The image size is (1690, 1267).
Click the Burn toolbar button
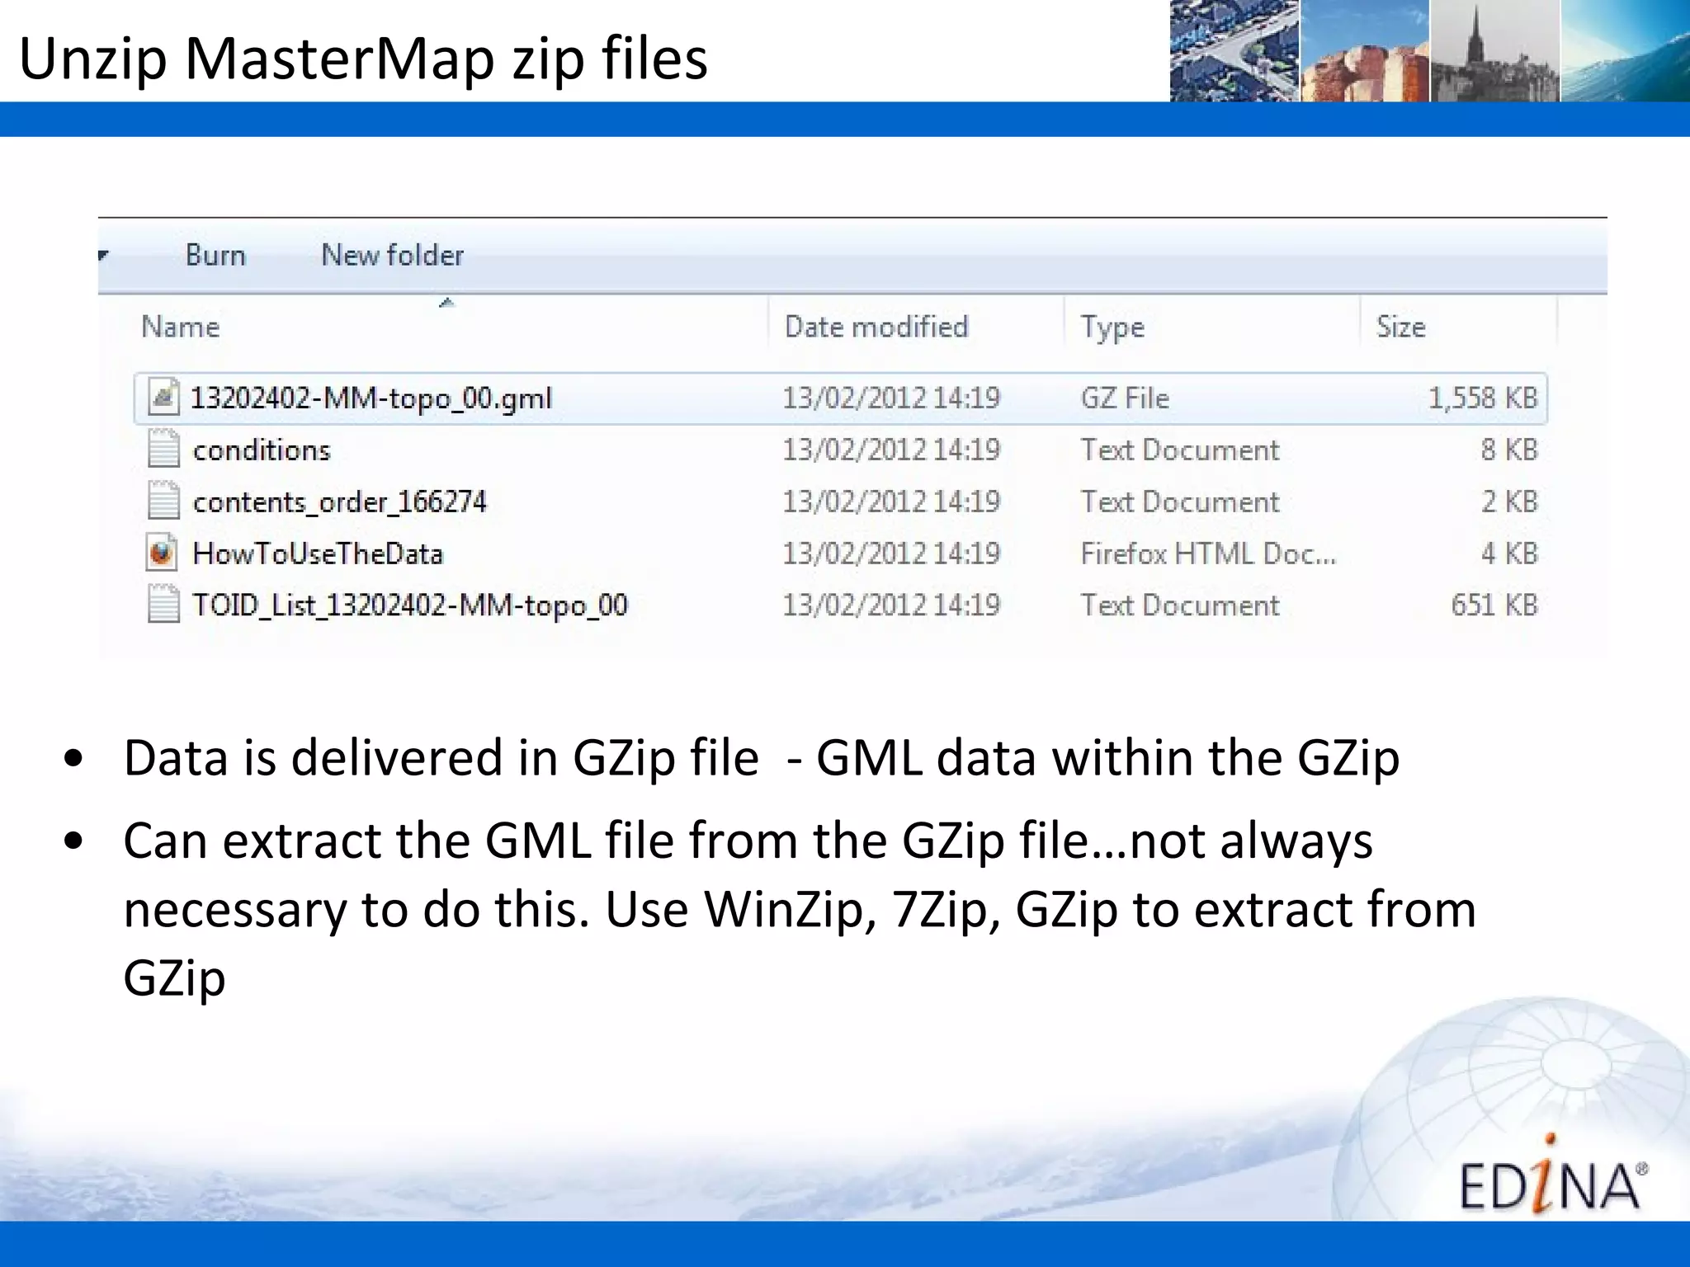[x=215, y=255]
